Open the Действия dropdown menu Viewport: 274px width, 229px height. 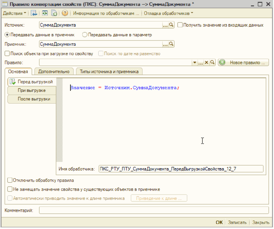click(14, 13)
